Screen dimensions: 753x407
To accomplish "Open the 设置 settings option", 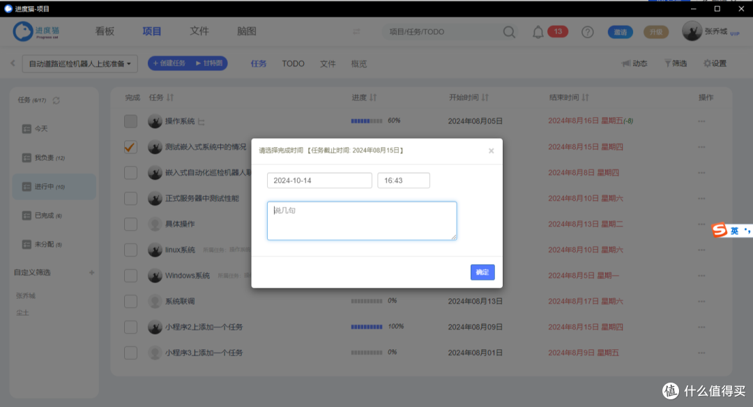I will coord(715,63).
